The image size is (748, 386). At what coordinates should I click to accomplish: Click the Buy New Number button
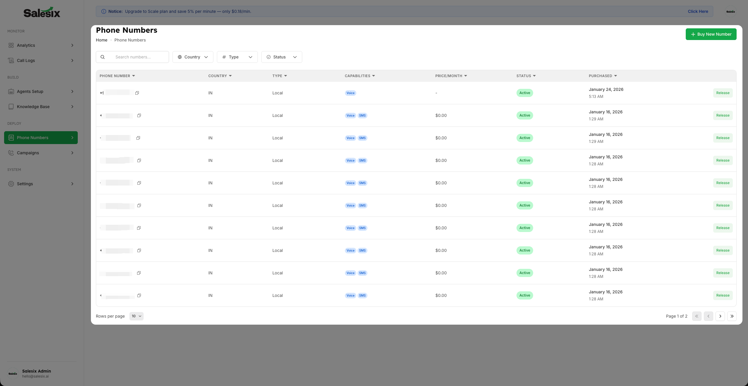coord(711,34)
